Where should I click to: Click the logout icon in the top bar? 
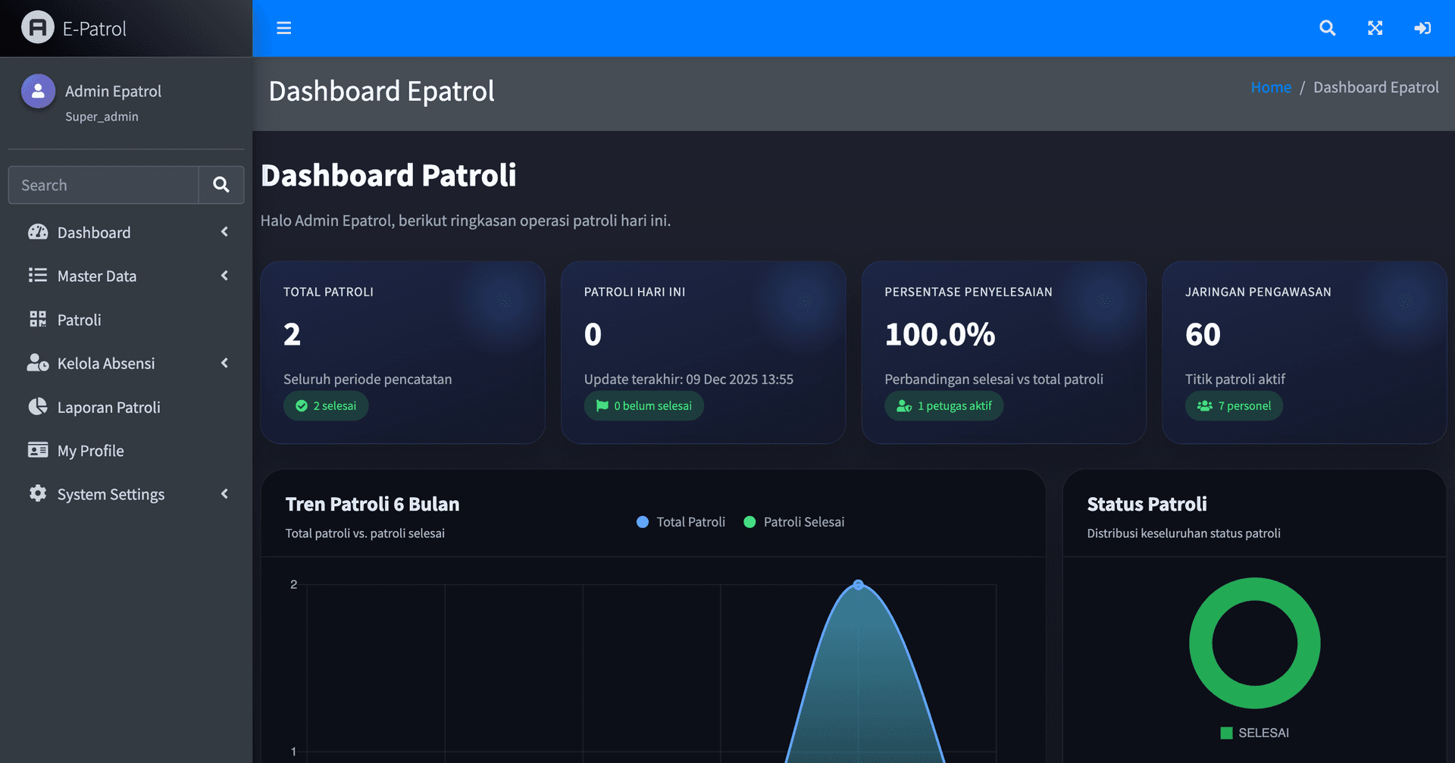coord(1422,28)
